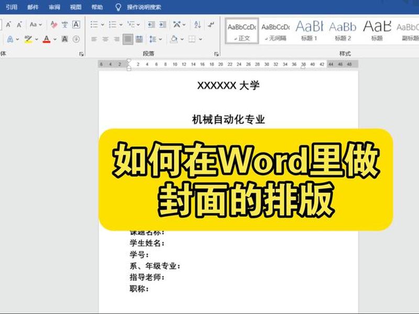This screenshot has width=419, height=314.
Task: Click the Borders grid icon
Action: point(192,39)
